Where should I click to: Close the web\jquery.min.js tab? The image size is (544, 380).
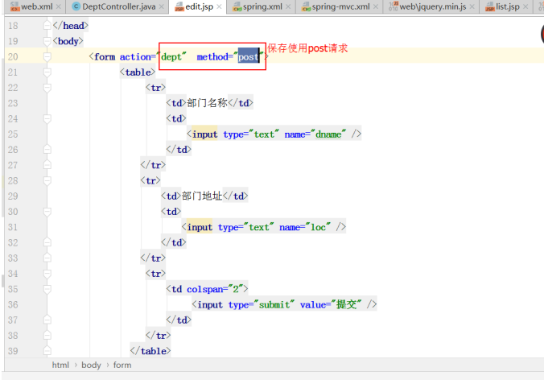click(472, 6)
